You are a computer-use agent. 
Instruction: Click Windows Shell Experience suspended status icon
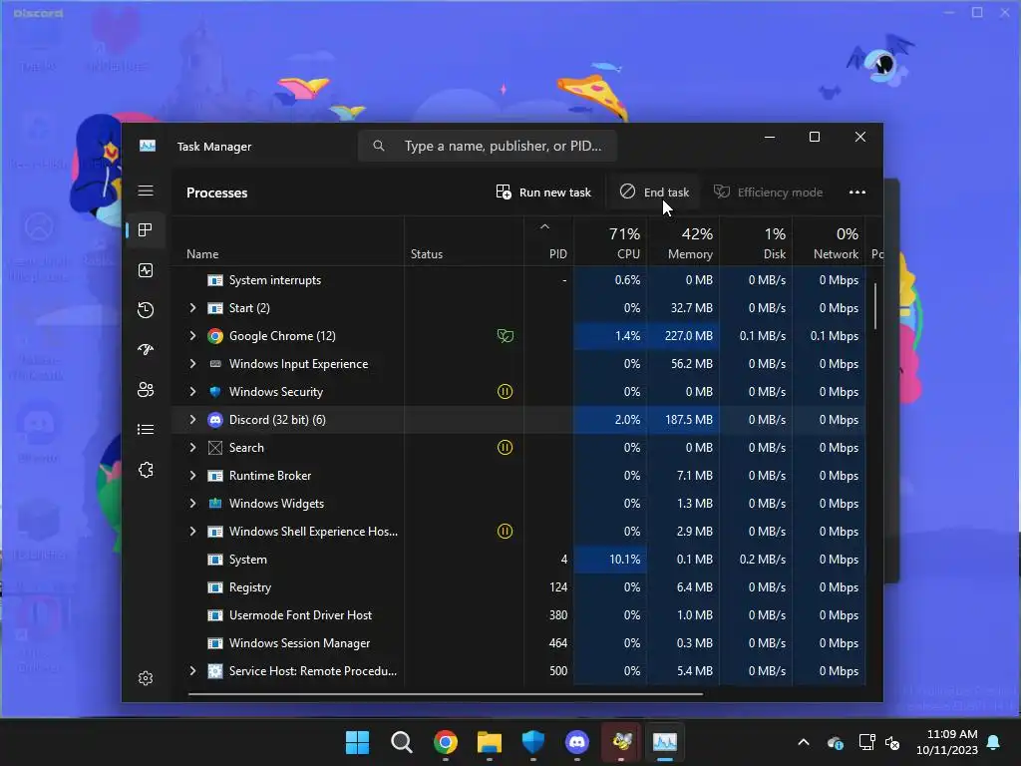[505, 532]
